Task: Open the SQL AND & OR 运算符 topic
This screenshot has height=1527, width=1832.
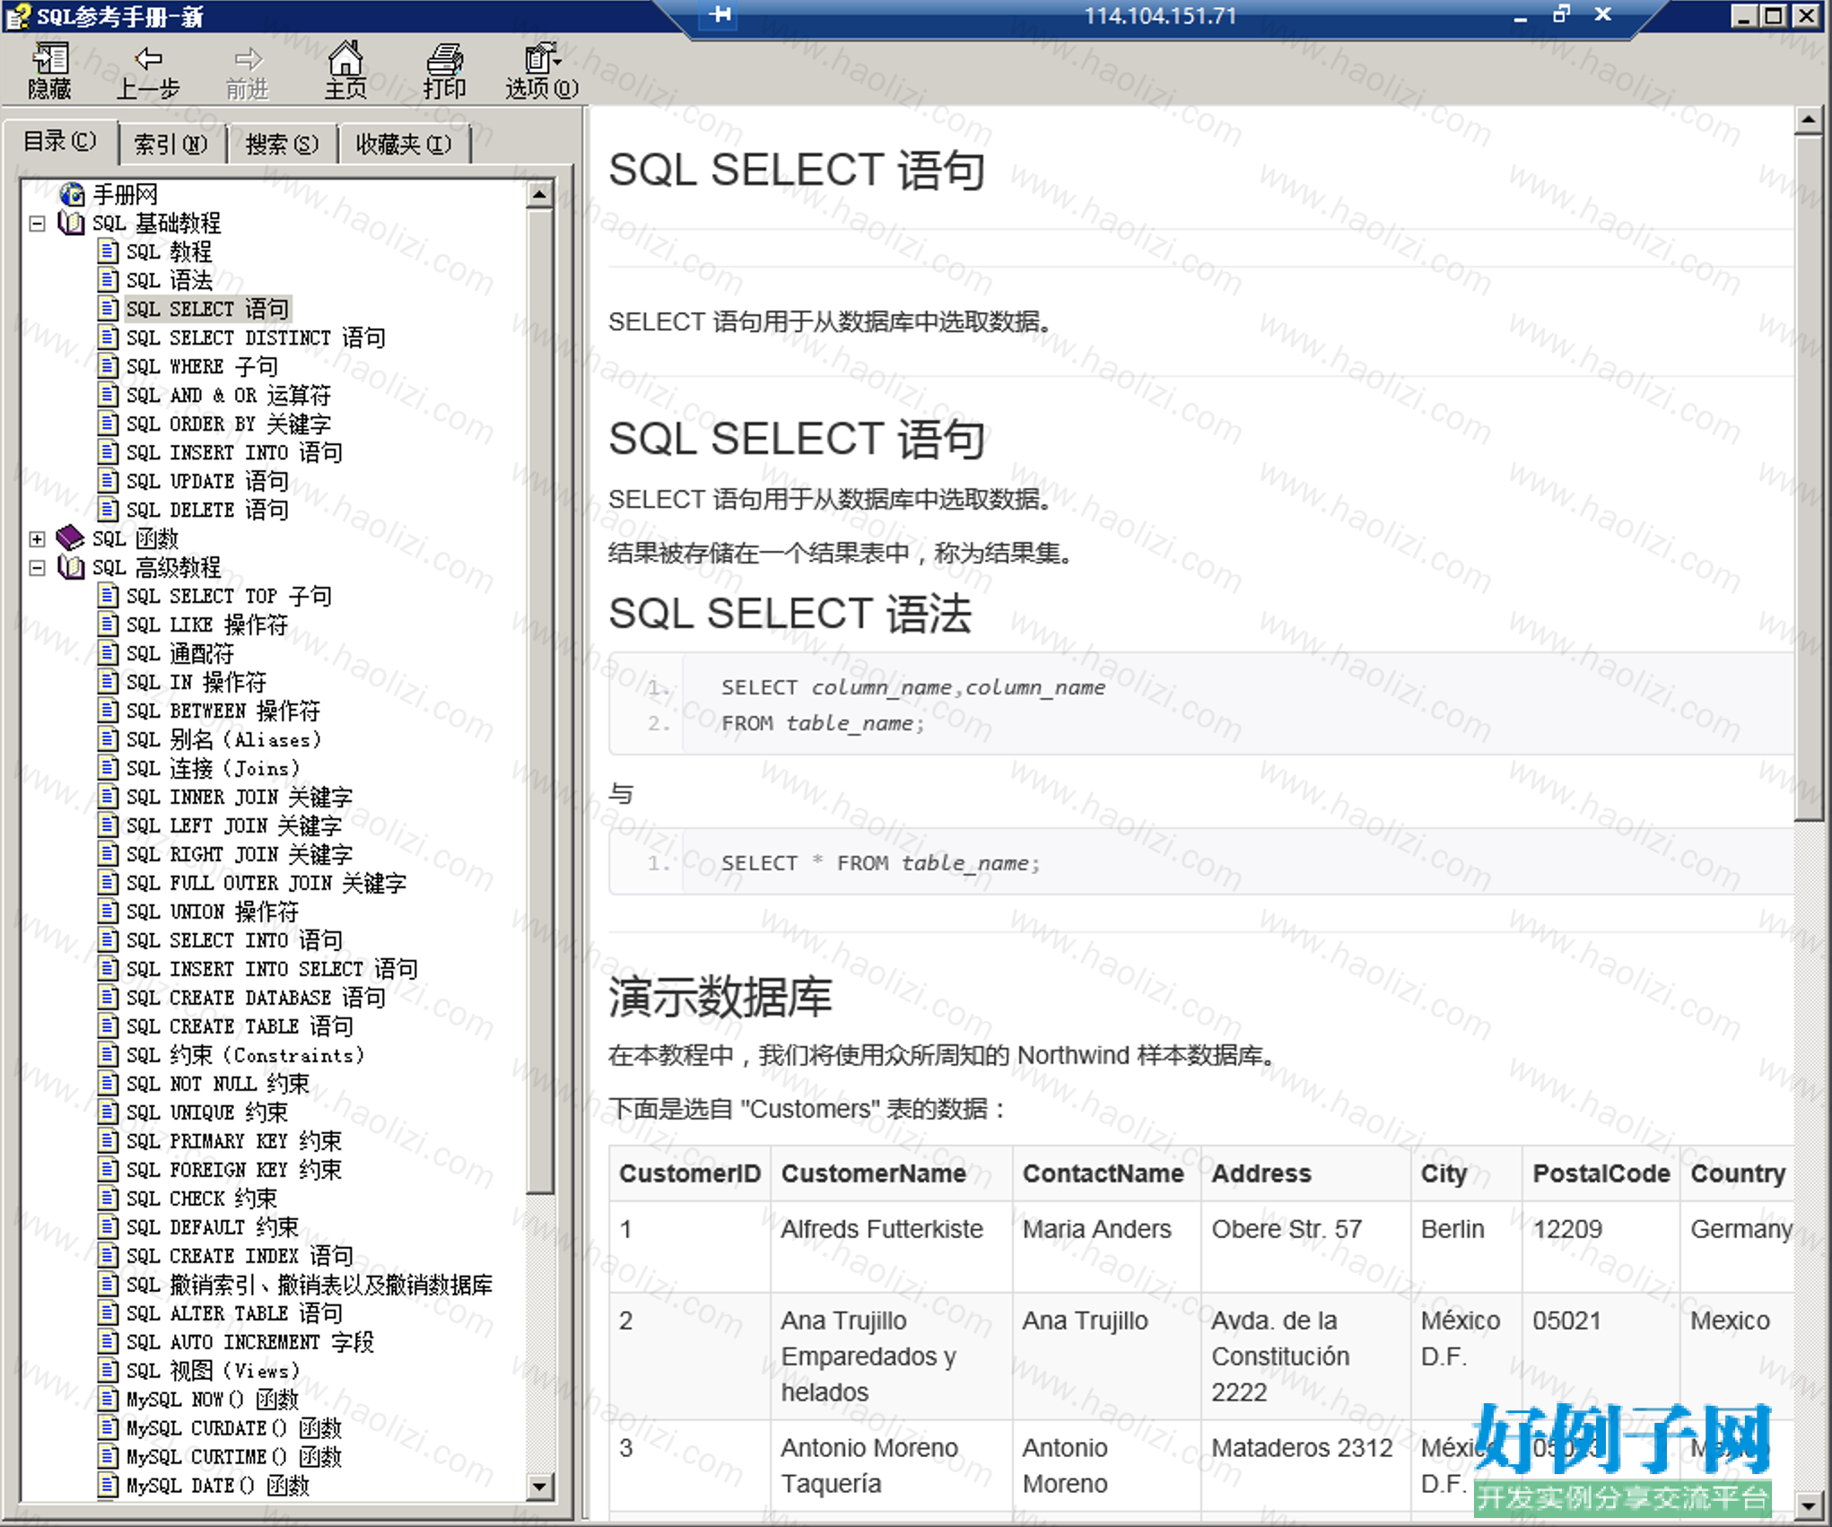Action: point(229,396)
